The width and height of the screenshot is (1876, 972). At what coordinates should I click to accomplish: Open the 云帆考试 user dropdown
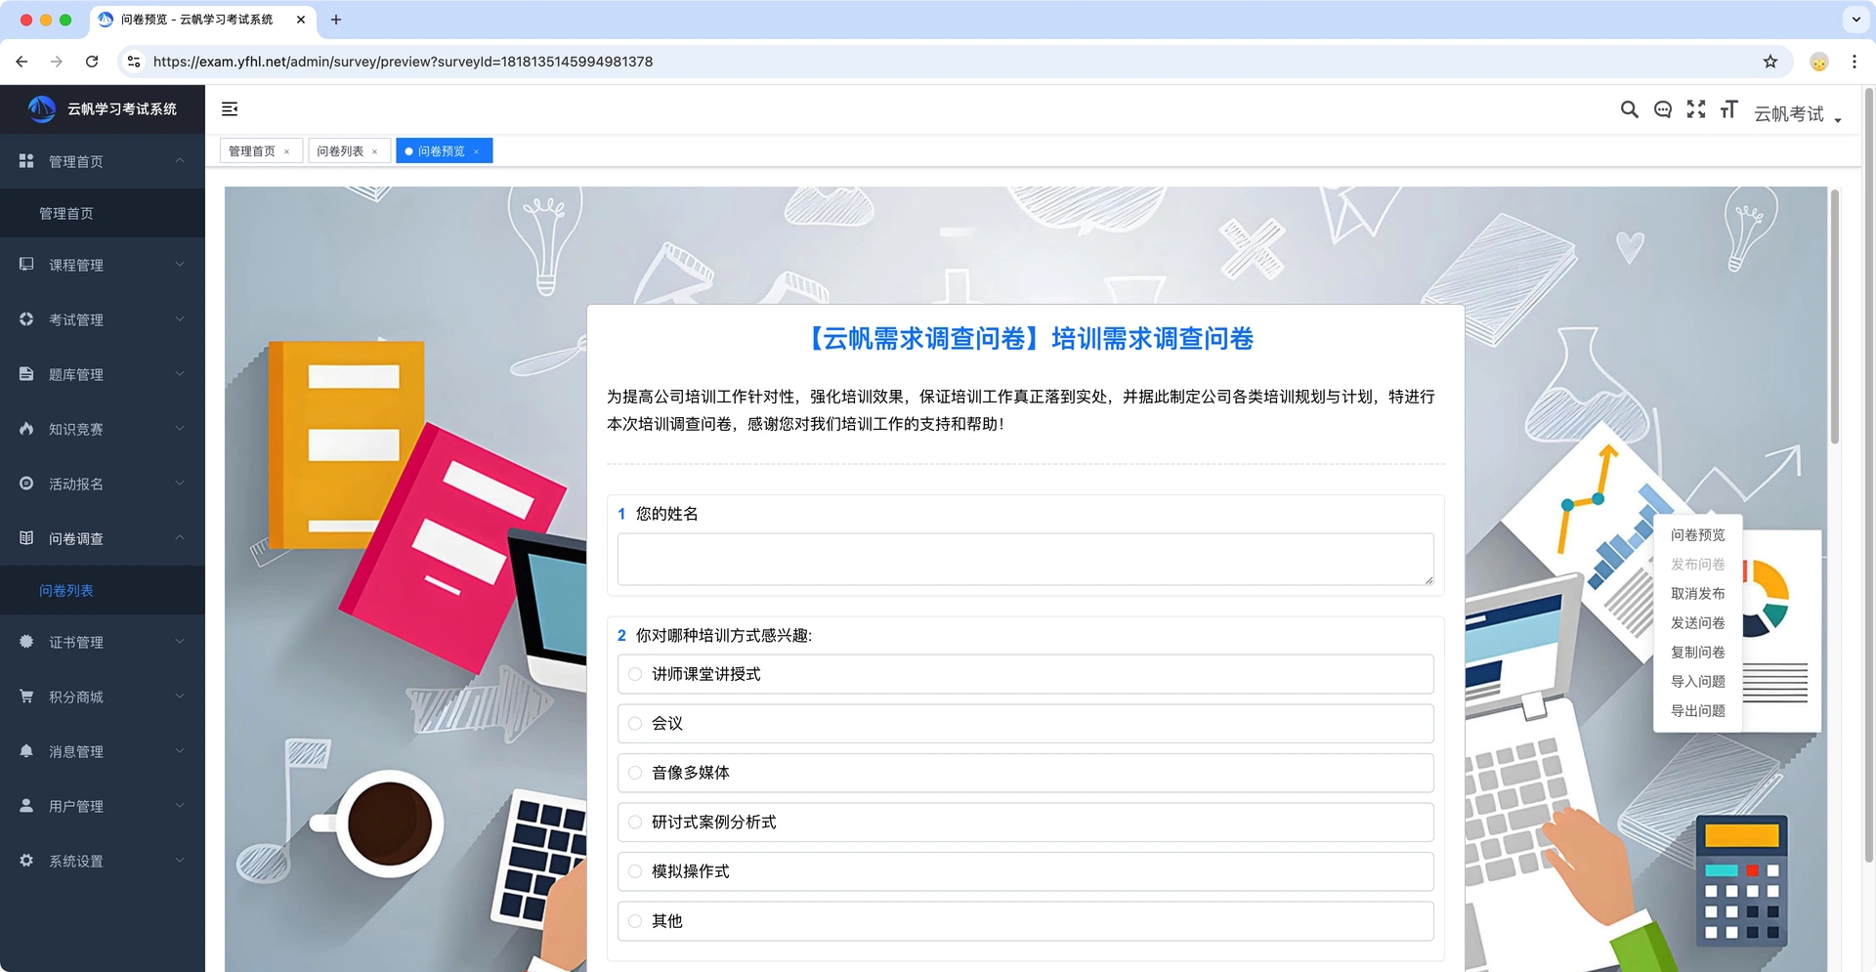(x=1797, y=114)
